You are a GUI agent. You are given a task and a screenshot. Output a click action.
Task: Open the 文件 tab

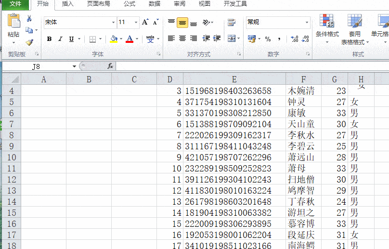coord(15,4)
